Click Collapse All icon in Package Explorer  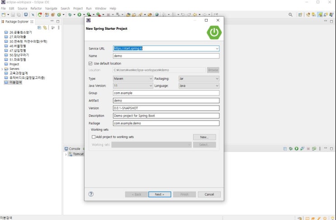[39, 27]
